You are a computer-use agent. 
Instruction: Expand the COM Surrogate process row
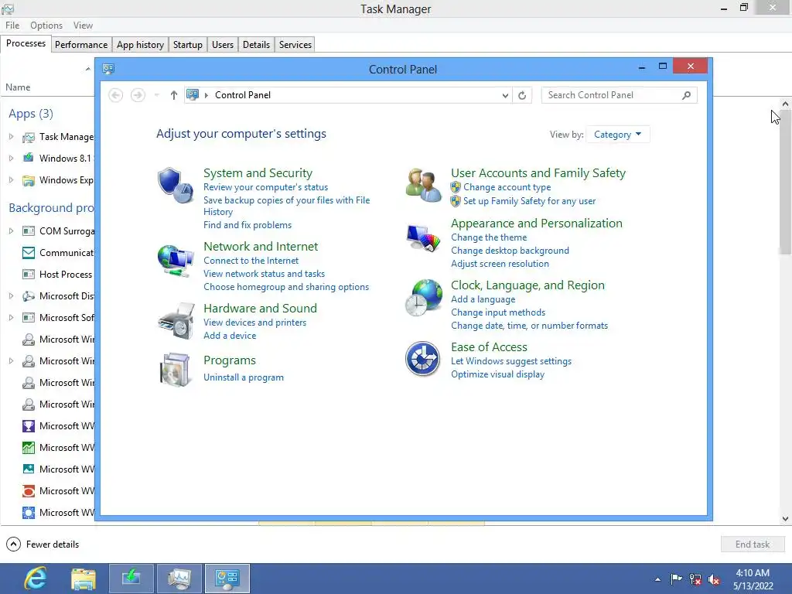click(11, 230)
